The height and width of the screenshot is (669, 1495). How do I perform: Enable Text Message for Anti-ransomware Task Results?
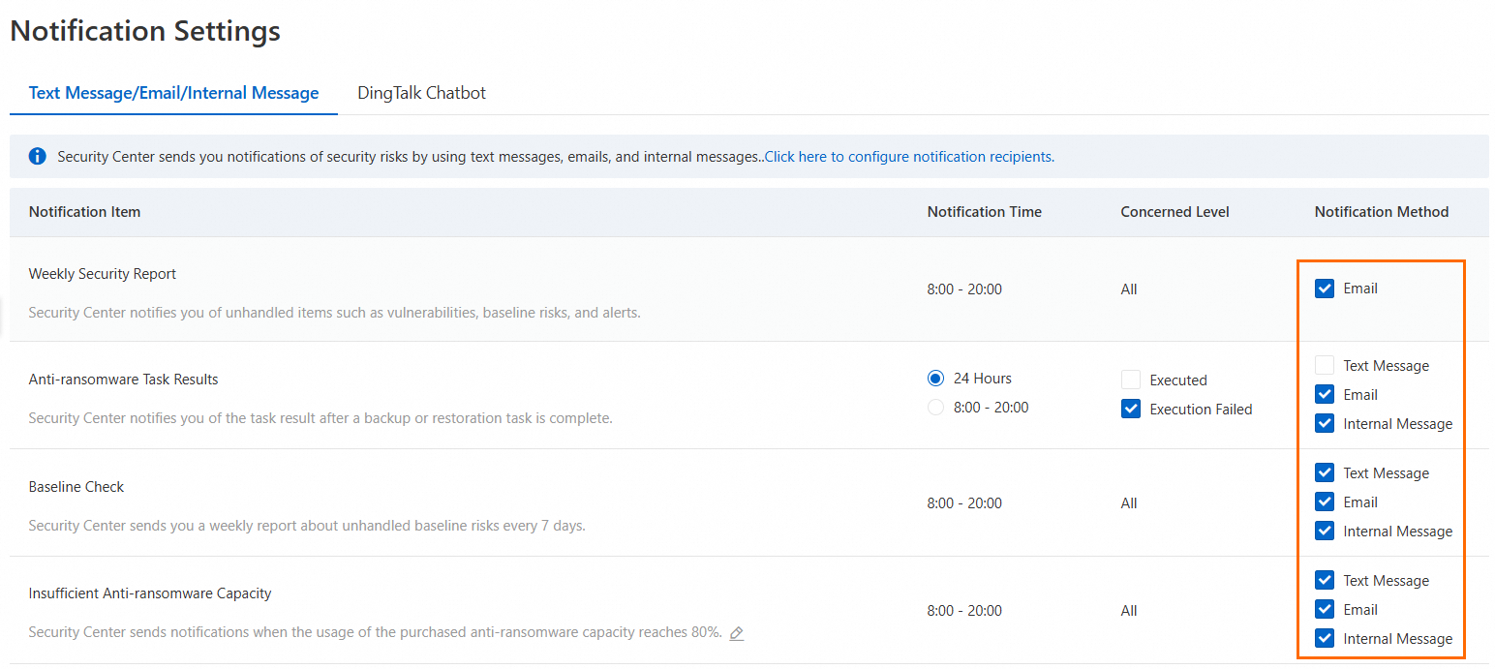1325,366
